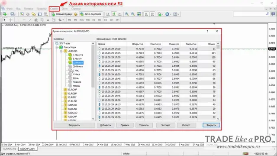Image resolution: width=277 pixels, height=156 pixels.
Task: Switch to M1 timeframe
Action: (x=70, y=20)
